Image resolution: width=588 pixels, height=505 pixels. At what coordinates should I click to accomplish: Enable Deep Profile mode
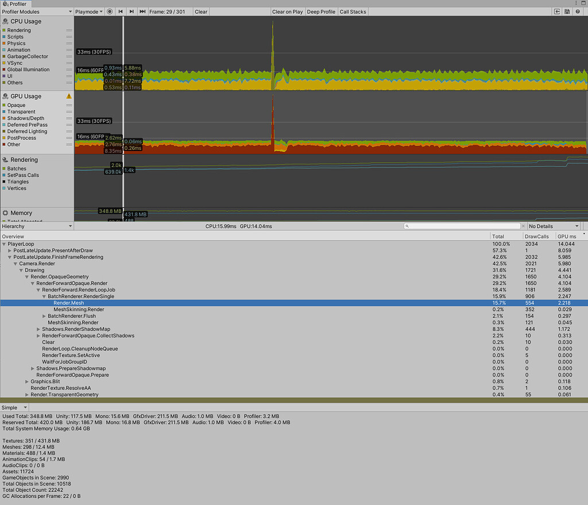(321, 11)
